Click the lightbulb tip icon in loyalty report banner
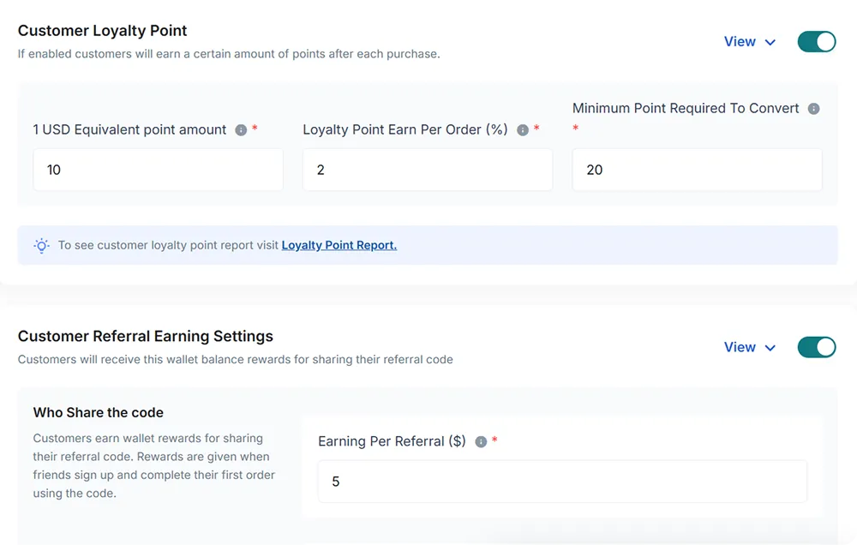Image resolution: width=857 pixels, height=545 pixels. pos(41,245)
